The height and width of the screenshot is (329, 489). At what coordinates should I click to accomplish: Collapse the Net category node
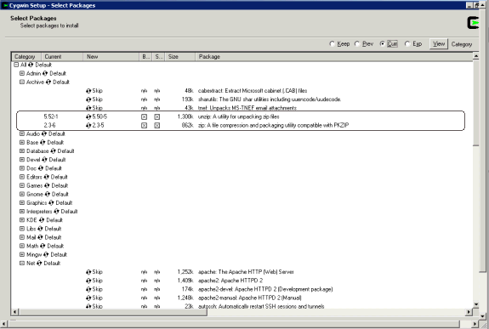22,264
